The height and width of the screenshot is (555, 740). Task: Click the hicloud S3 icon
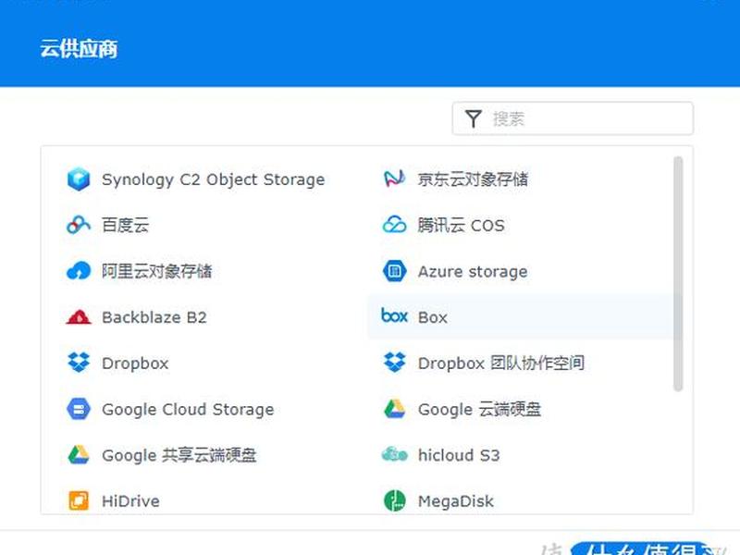[x=394, y=454]
